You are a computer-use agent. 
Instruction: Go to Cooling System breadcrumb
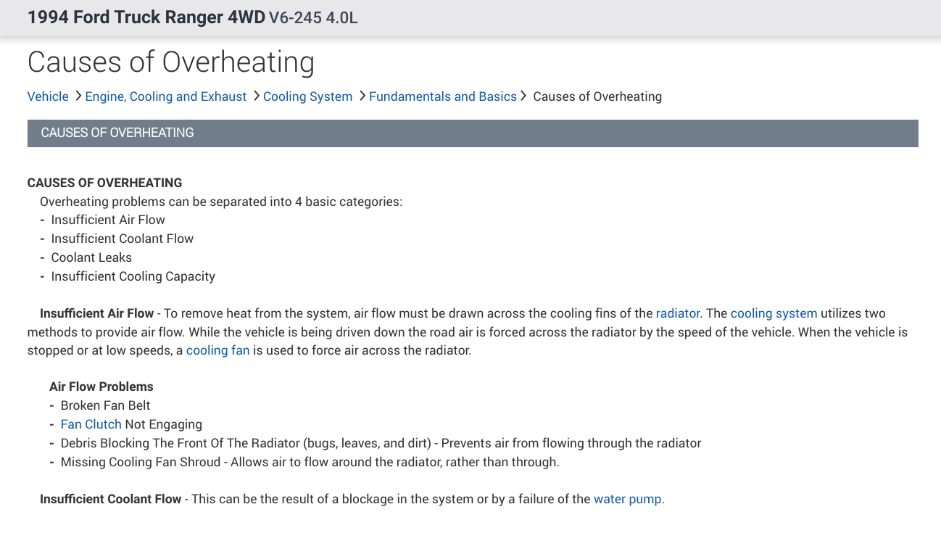click(307, 96)
